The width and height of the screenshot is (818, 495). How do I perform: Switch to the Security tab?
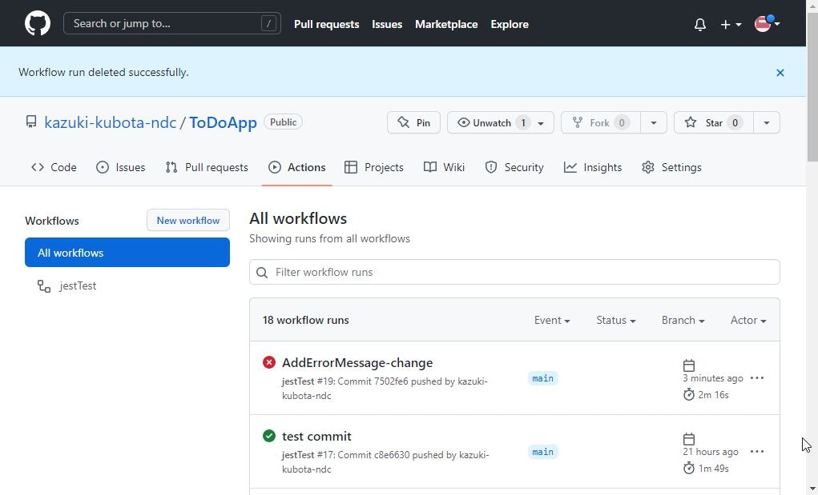click(x=514, y=167)
